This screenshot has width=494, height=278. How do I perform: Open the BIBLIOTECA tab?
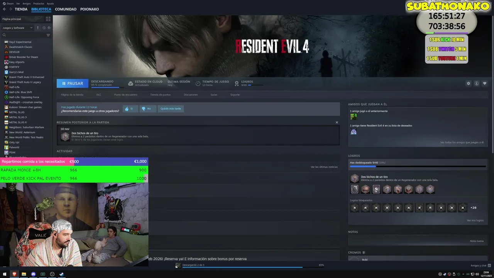pos(41,9)
